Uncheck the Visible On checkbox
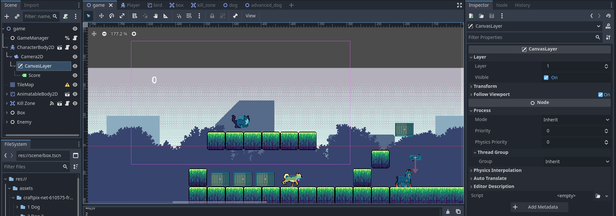This screenshot has height=216, width=616. (546, 78)
